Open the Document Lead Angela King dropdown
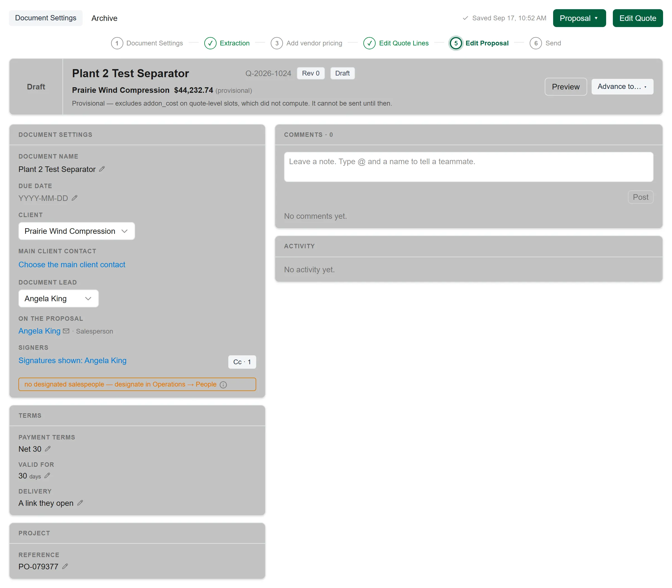Screen dimensions: 672x588 click(x=59, y=298)
